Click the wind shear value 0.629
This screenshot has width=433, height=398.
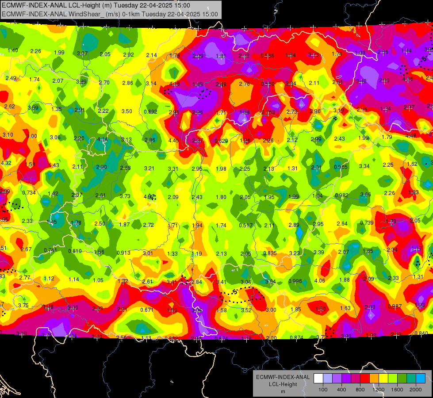tap(221, 141)
